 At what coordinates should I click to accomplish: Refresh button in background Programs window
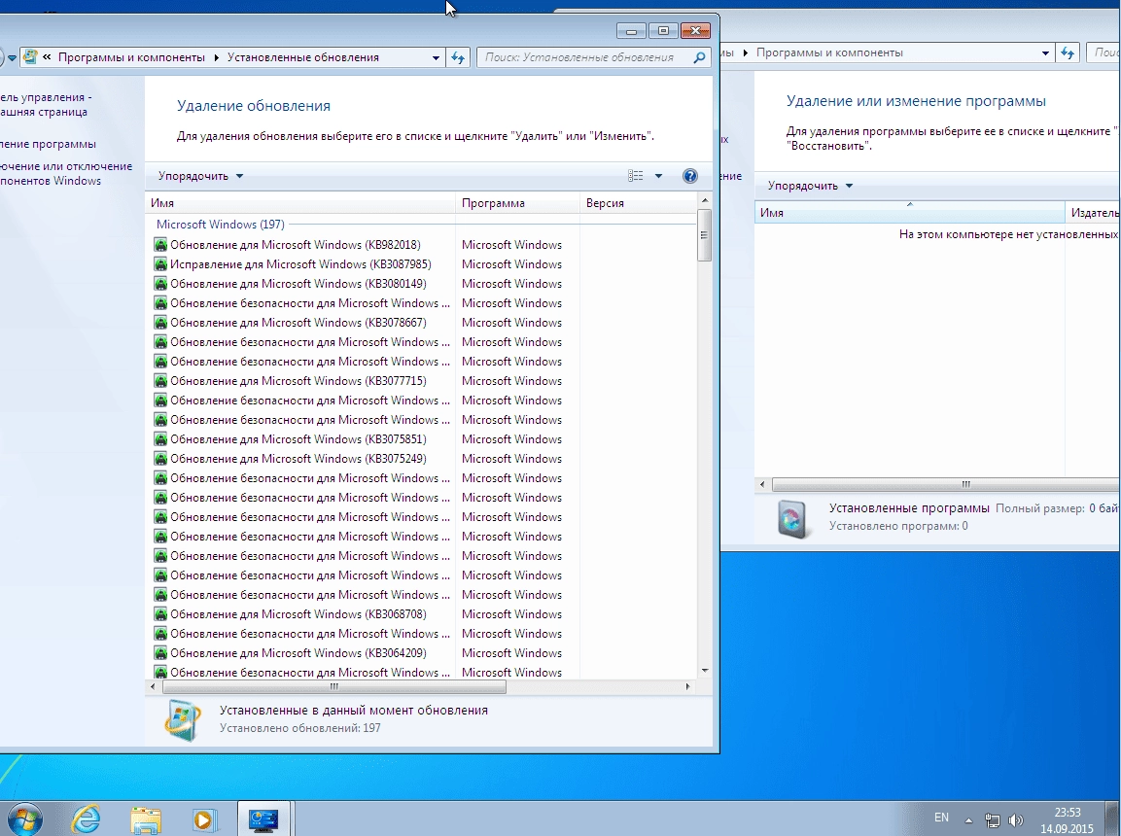(1068, 52)
